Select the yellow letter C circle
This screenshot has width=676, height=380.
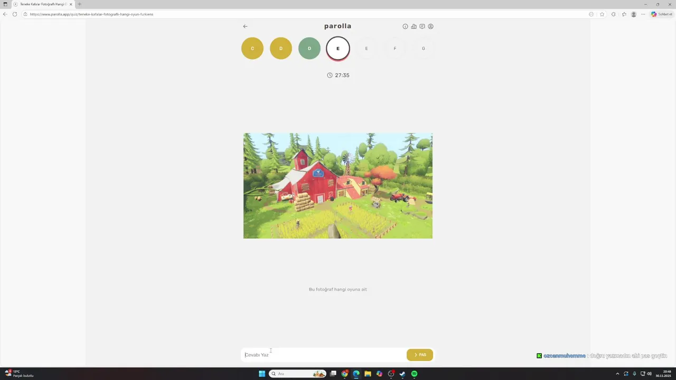coord(252,49)
